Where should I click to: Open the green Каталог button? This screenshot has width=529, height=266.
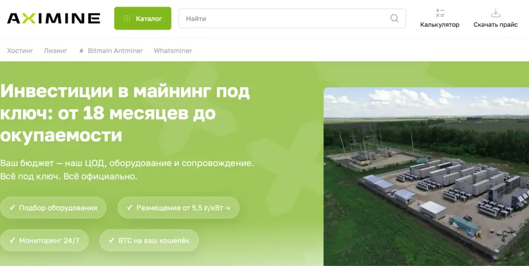[143, 19]
